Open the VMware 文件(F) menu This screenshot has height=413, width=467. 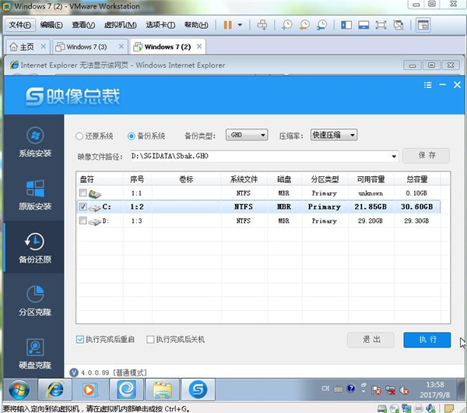[x=20, y=25]
